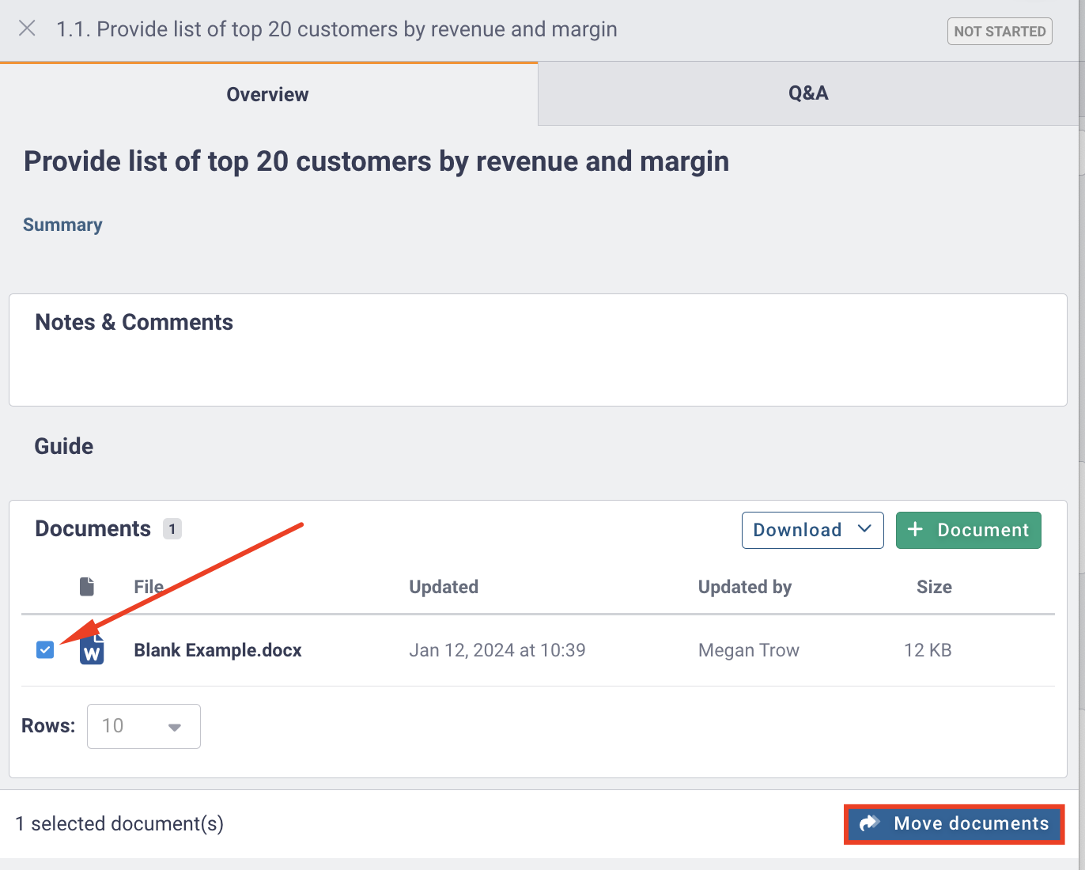
Task: Click the green add Document button
Action: [968, 530]
